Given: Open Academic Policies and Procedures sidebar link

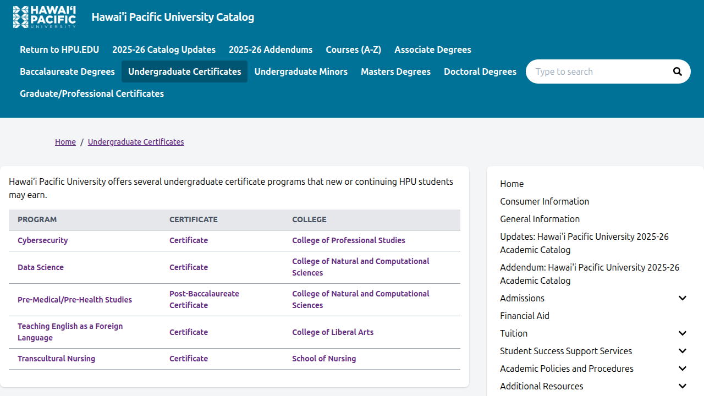Looking at the screenshot, I should [x=566, y=369].
